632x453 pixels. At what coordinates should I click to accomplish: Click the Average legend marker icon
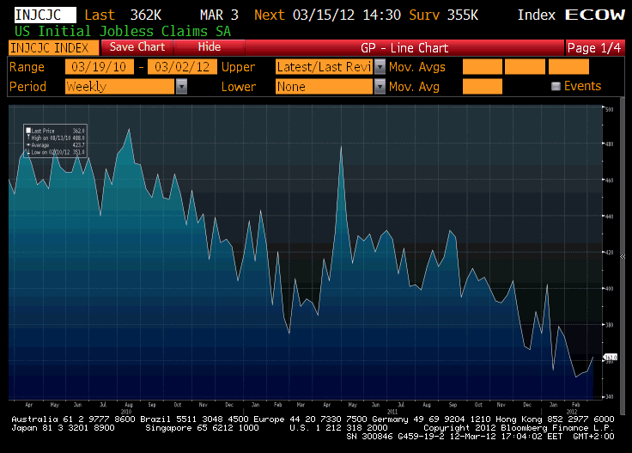coord(28,144)
